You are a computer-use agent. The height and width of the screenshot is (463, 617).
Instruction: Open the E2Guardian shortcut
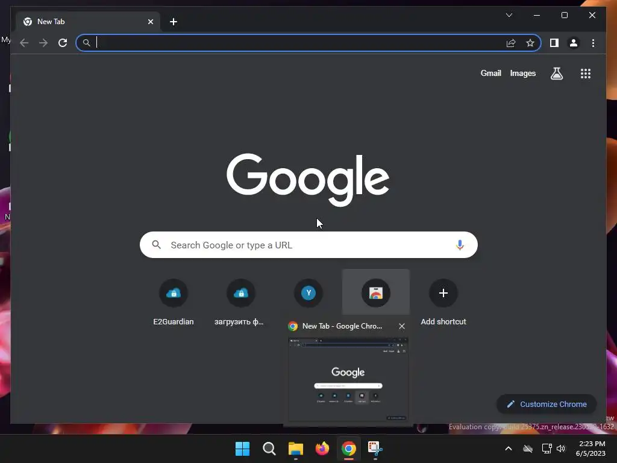pyautogui.click(x=174, y=302)
